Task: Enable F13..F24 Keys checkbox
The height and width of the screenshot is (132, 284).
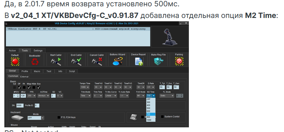Action: [59, 117]
